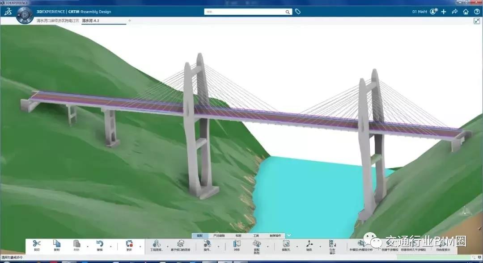Switch to the 清水河 A.1 tab
The width and height of the screenshot is (483, 263).
tap(90, 21)
